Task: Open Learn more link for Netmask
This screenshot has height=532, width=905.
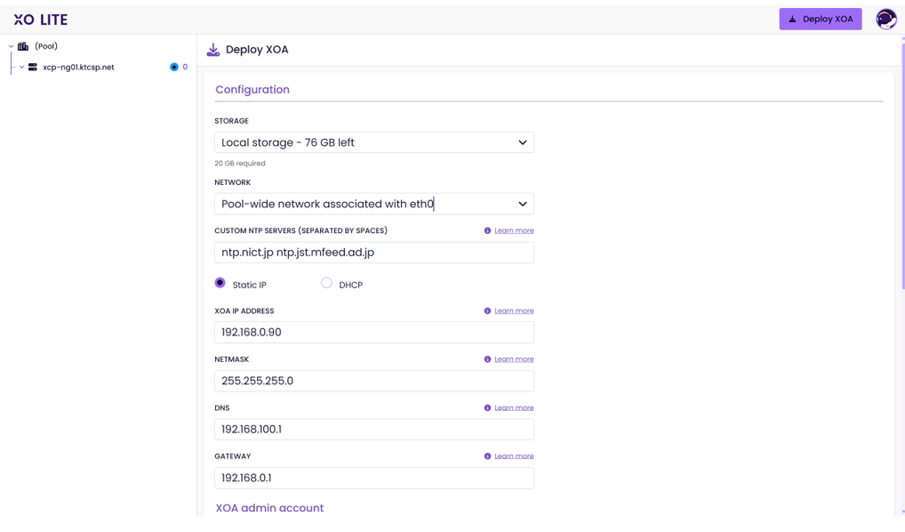Action: coord(514,359)
